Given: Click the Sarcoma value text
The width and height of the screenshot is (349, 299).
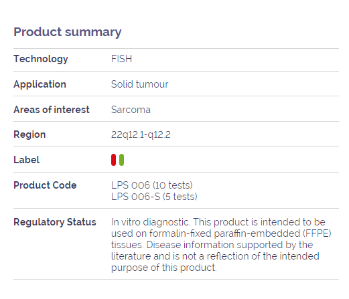Looking at the screenshot, I should tap(131, 110).
